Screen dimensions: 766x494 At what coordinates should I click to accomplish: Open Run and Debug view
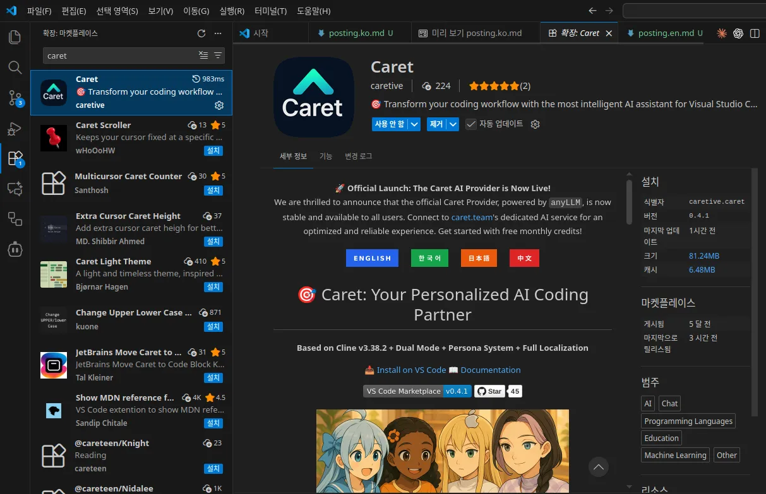pos(15,128)
